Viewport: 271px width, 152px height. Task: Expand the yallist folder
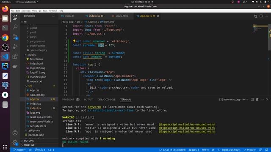33,28
